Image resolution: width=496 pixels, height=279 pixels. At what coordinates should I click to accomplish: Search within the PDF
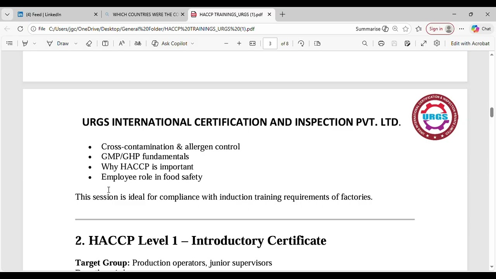365,43
